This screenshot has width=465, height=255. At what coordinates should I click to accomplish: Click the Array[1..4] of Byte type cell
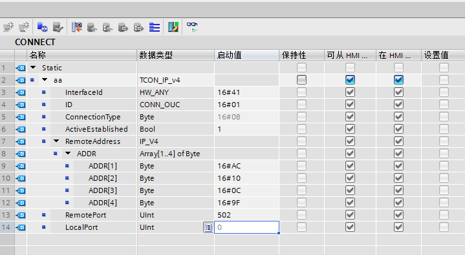pyautogui.click(x=175, y=154)
